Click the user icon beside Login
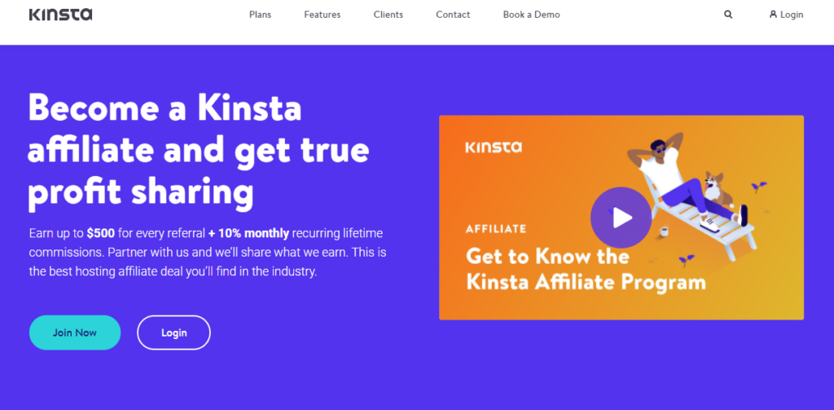Viewport: 834px width, 410px height. pyautogui.click(x=774, y=15)
